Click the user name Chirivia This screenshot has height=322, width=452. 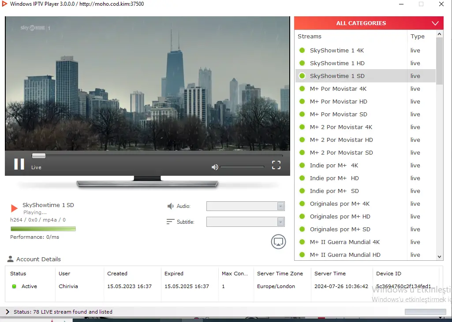[68, 286]
